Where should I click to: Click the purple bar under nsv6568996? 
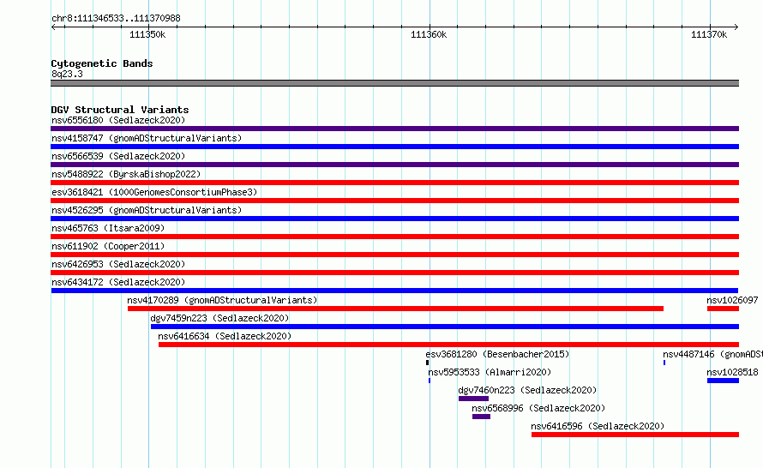point(481,417)
